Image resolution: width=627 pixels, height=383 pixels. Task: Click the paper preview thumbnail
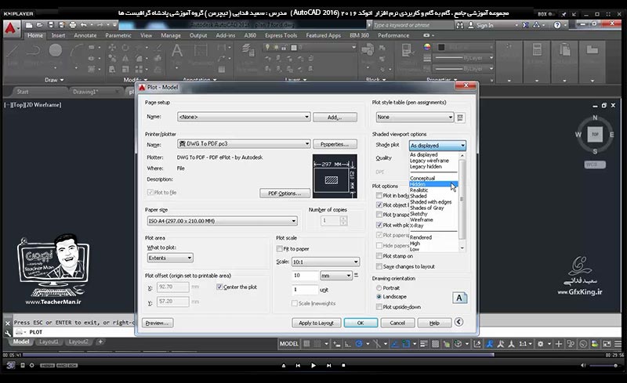335,176
